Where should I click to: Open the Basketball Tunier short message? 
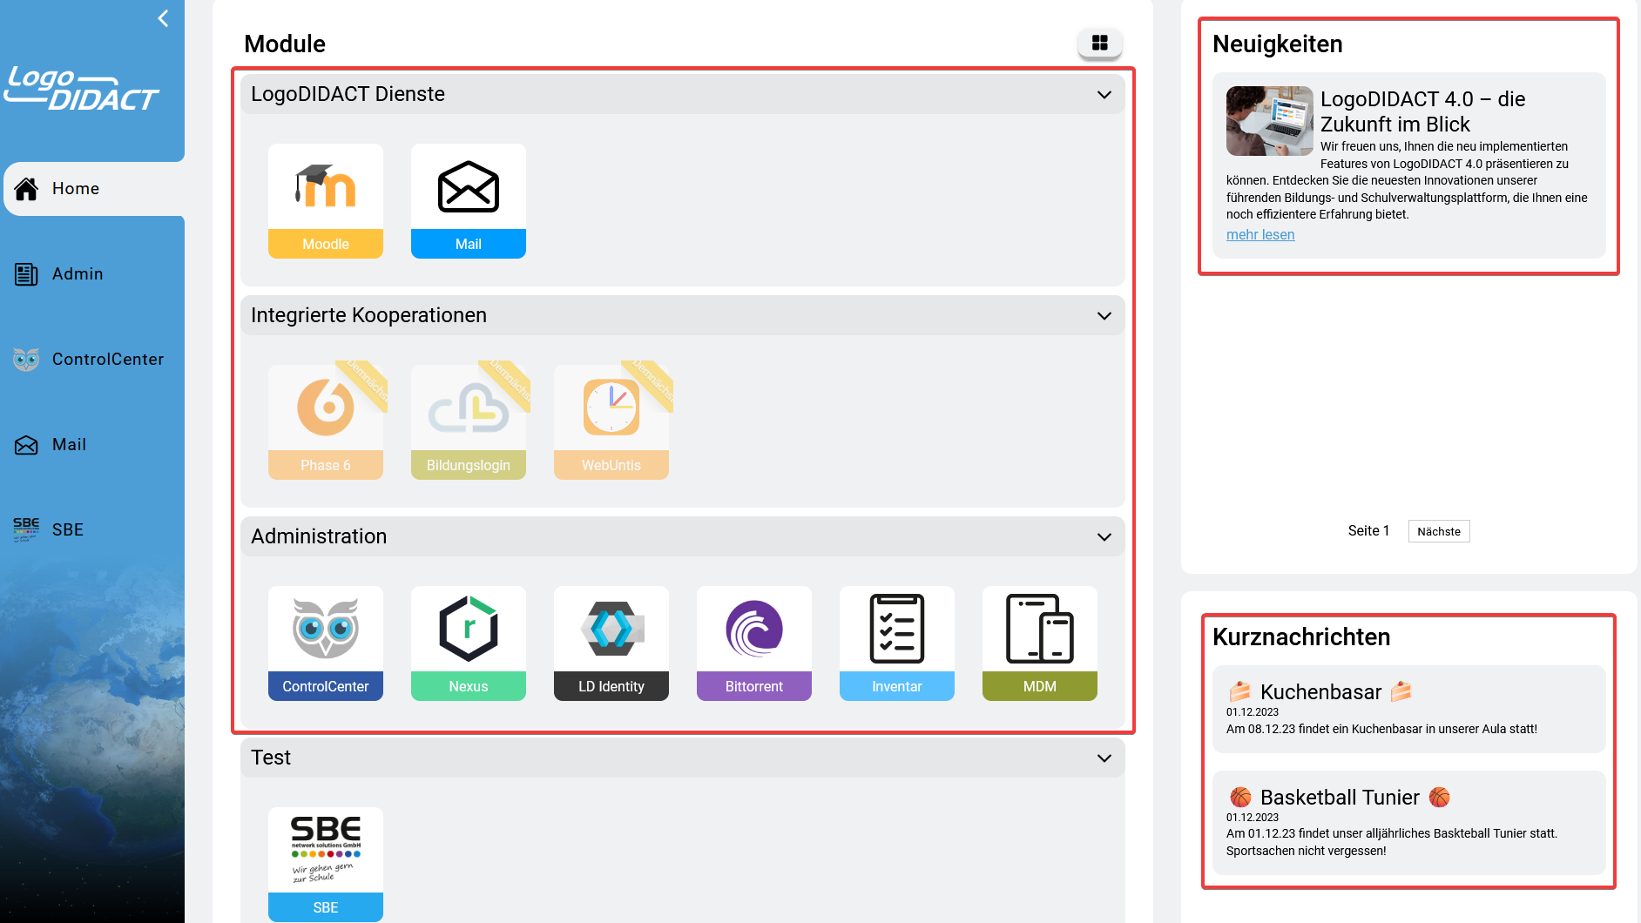point(1408,823)
